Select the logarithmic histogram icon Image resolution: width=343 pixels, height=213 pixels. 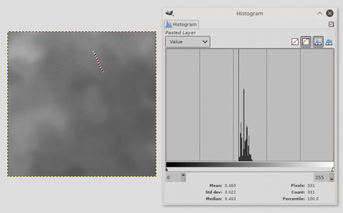click(306, 42)
